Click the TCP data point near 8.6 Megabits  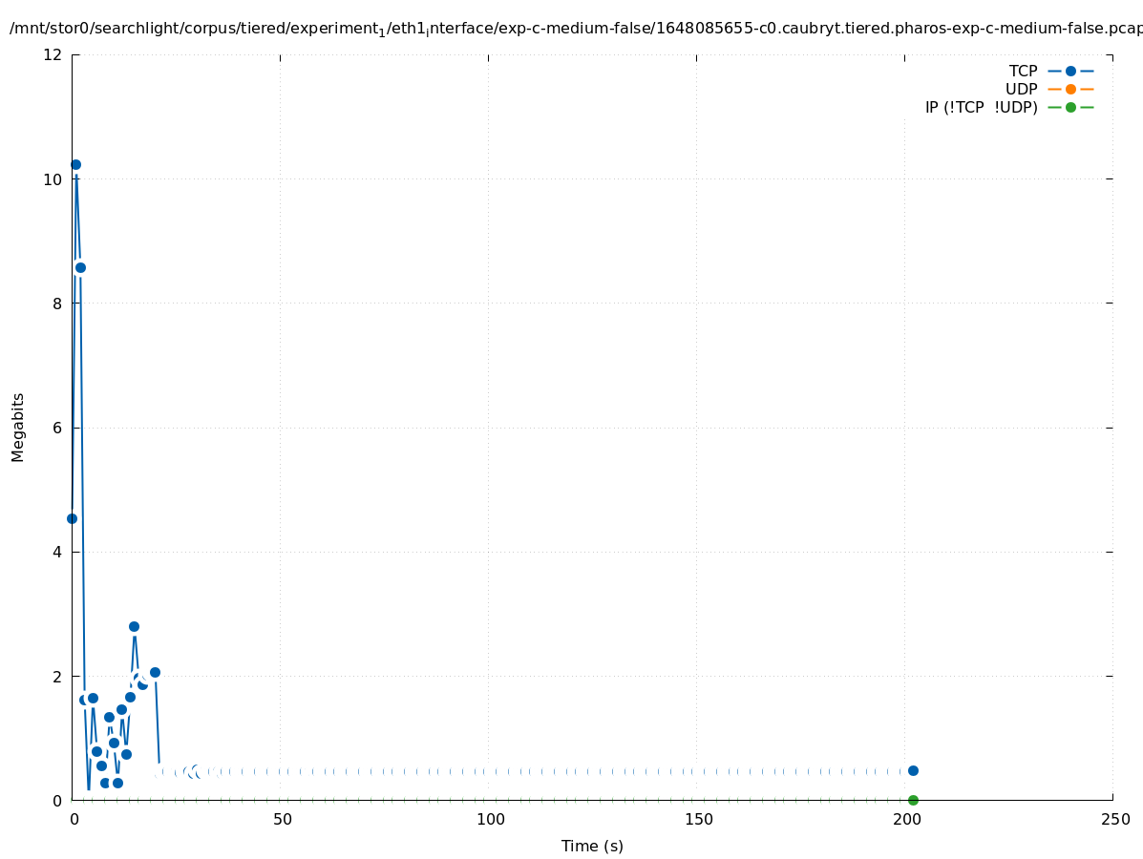coord(80,267)
